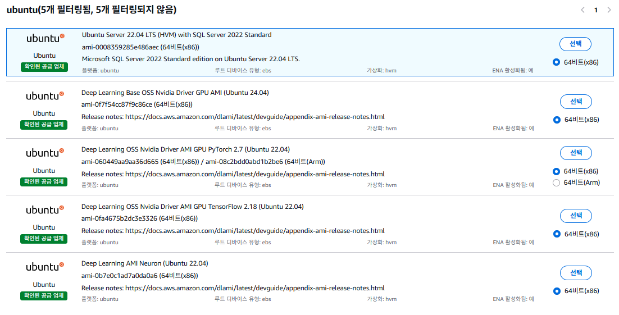This screenshot has height=315, width=619.
Task: Click title Deep Learning AMI Neuron (Ubuntu 22.04)
Action: point(144,263)
